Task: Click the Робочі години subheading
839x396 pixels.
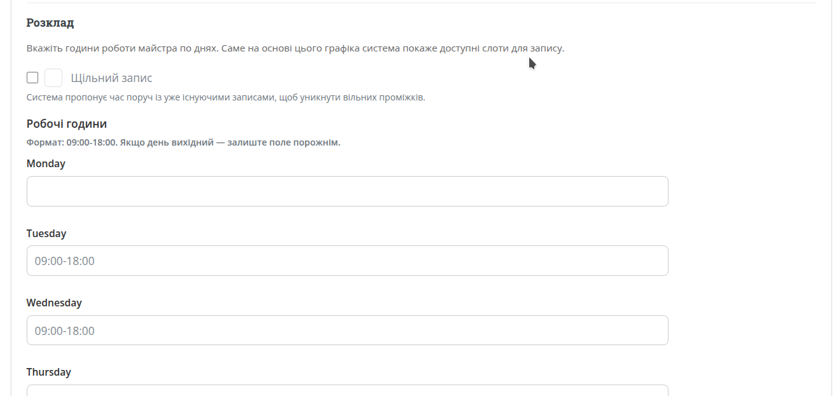Action: pos(67,124)
